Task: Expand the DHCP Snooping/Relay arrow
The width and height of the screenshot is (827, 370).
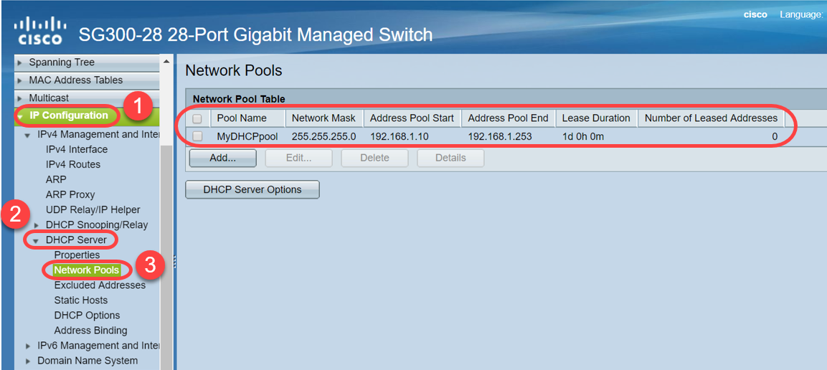Action: [x=37, y=226]
